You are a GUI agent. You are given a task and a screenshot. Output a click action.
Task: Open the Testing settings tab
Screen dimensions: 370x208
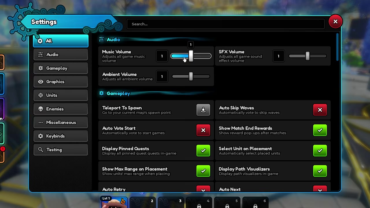pos(61,150)
